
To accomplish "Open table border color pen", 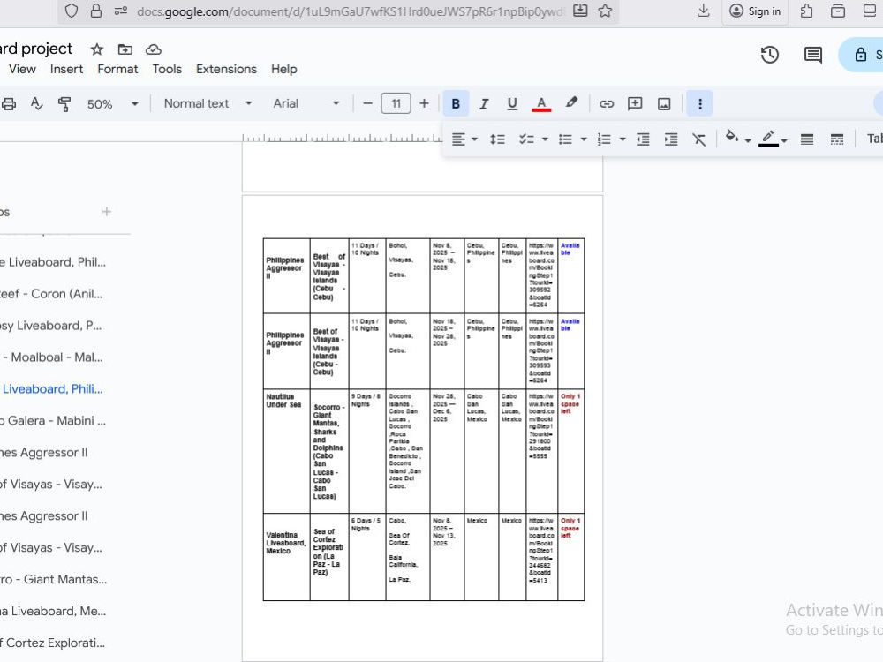I will tap(772, 138).
